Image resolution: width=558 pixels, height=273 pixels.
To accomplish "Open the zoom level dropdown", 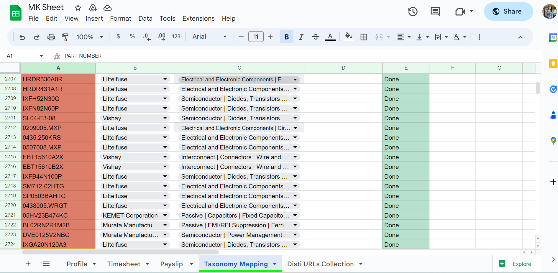I will click(x=90, y=37).
